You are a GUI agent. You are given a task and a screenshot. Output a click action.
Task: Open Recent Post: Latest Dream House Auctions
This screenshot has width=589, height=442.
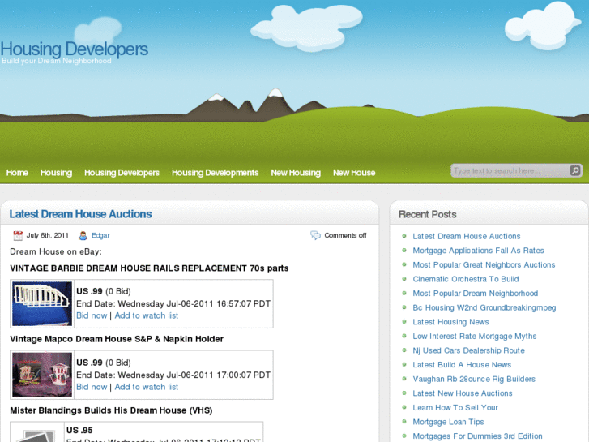click(x=467, y=236)
